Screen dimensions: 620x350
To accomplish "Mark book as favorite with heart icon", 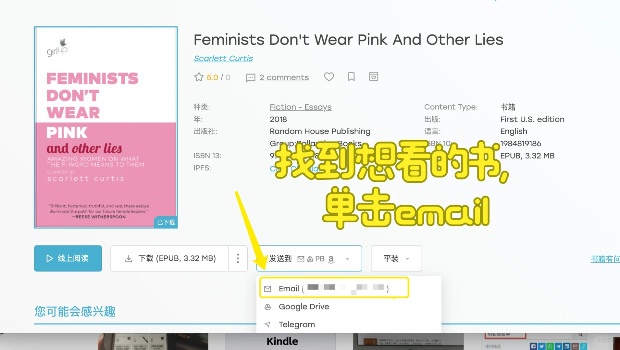I will click(x=329, y=77).
